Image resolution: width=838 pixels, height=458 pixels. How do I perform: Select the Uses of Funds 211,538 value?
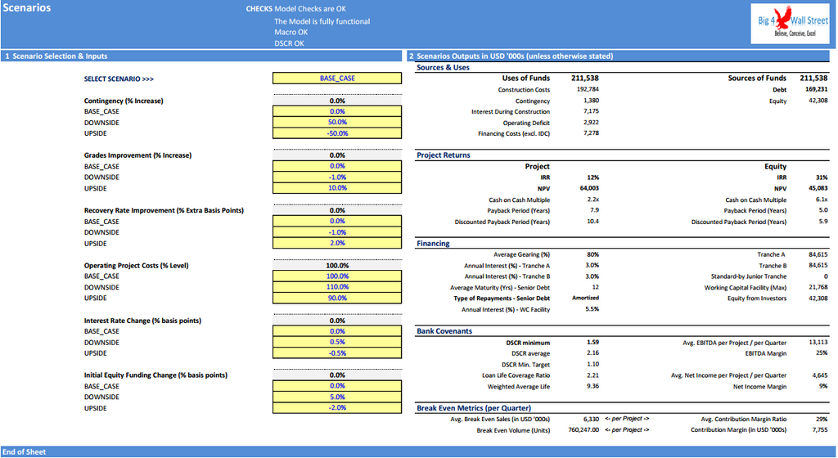point(584,79)
